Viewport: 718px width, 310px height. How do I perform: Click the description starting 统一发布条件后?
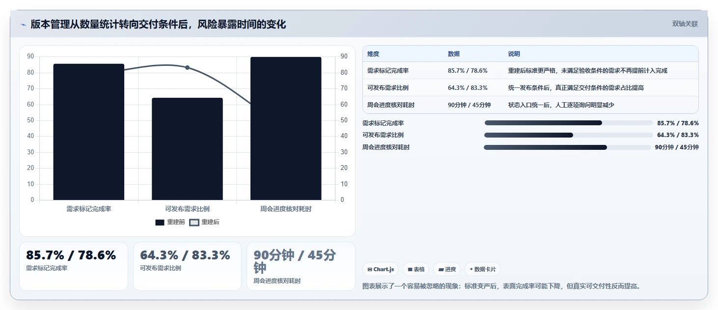pos(576,88)
